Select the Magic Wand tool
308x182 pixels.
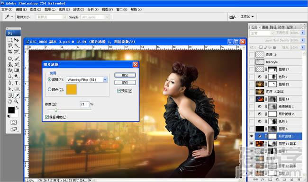pyautogui.click(x=17, y=46)
